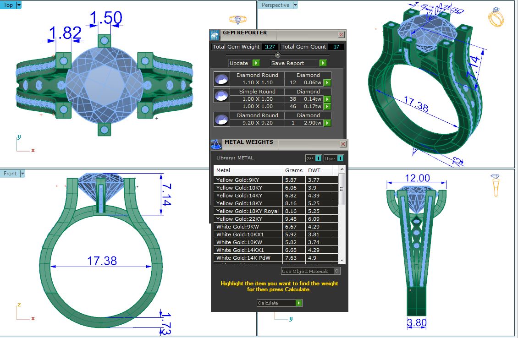Click the Metal Weights panel icon
The height and width of the screenshot is (338, 518).
click(216, 144)
